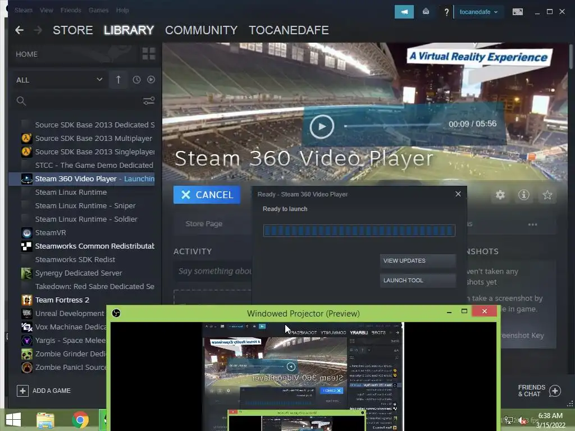
Task: Open the ALL collection dropdown
Action: pos(59,80)
